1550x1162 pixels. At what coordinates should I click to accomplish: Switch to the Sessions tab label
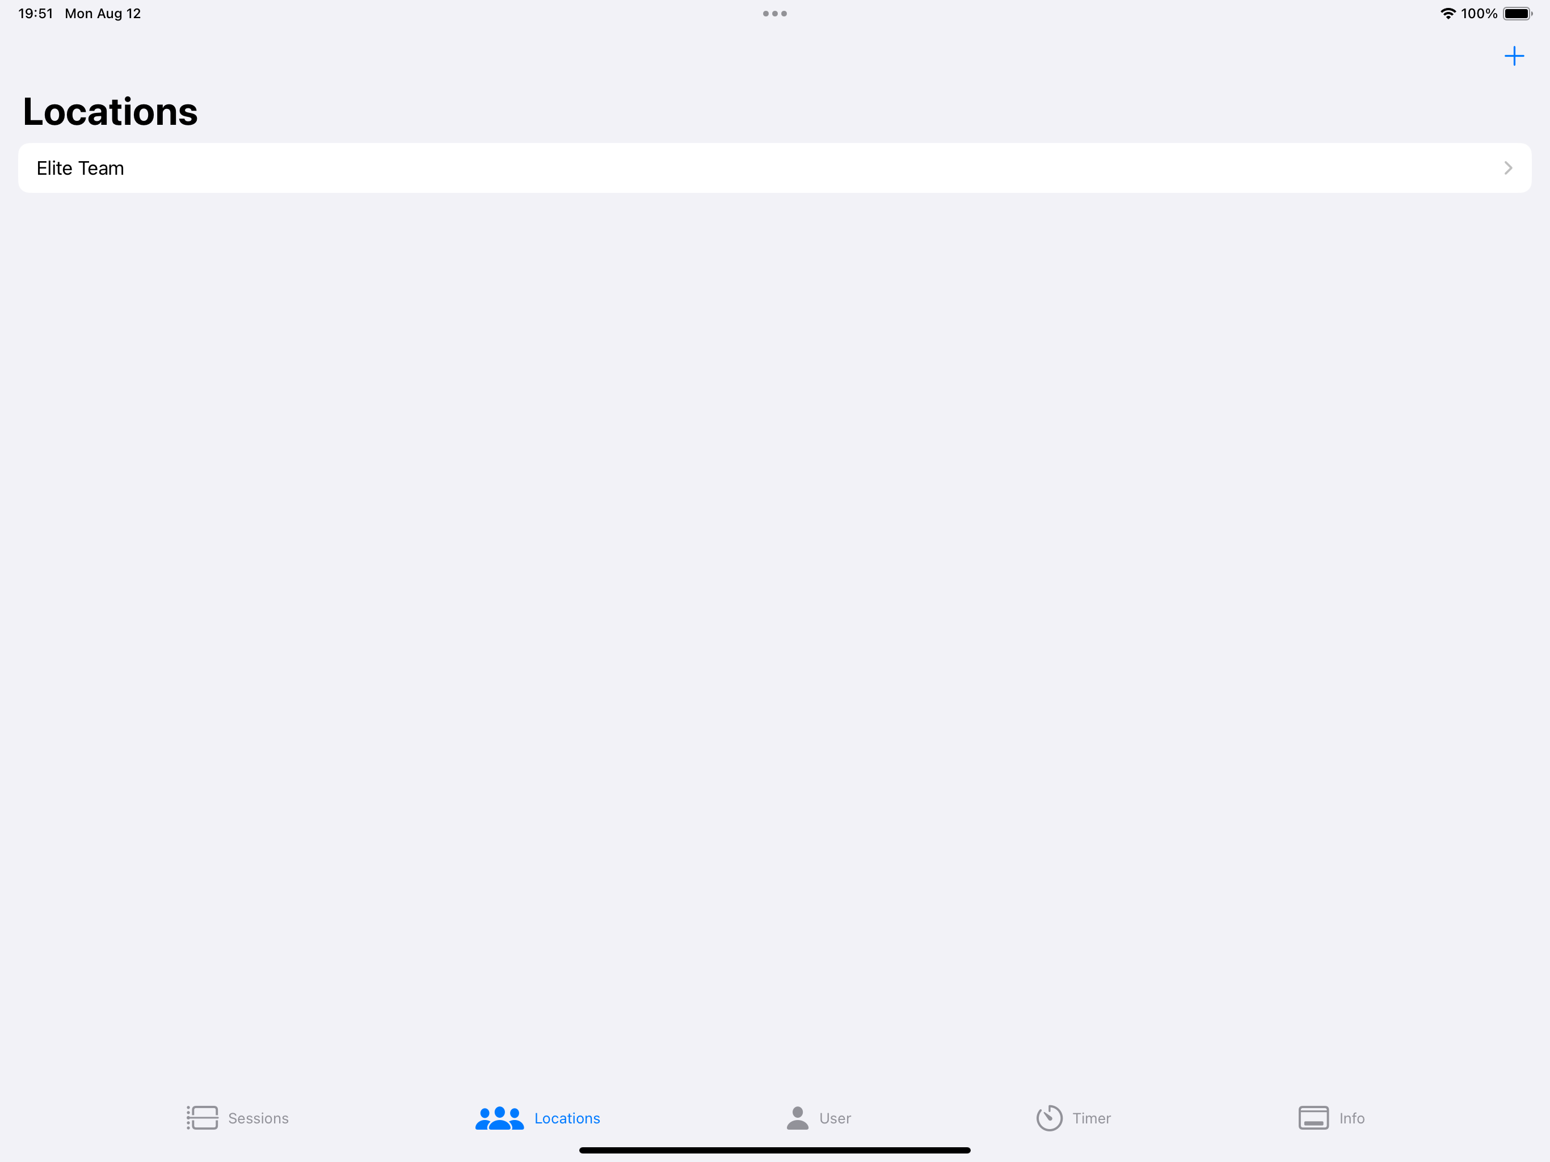259,1118
